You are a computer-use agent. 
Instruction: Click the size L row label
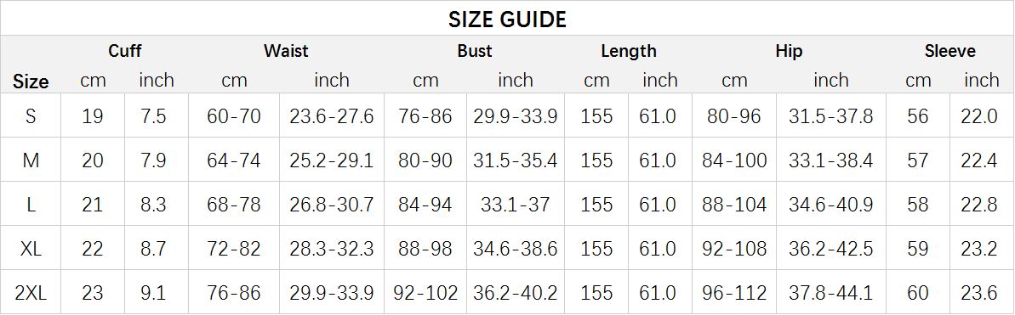(x=31, y=205)
